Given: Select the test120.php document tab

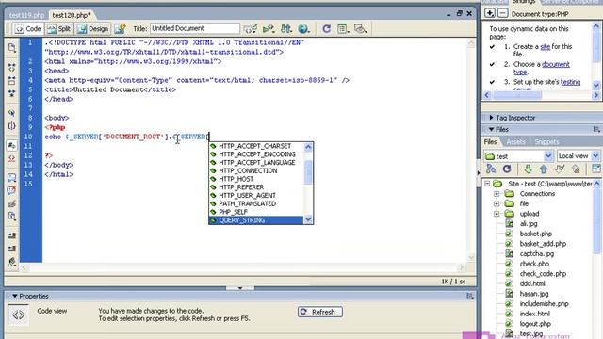Looking at the screenshot, I should click(x=72, y=15).
